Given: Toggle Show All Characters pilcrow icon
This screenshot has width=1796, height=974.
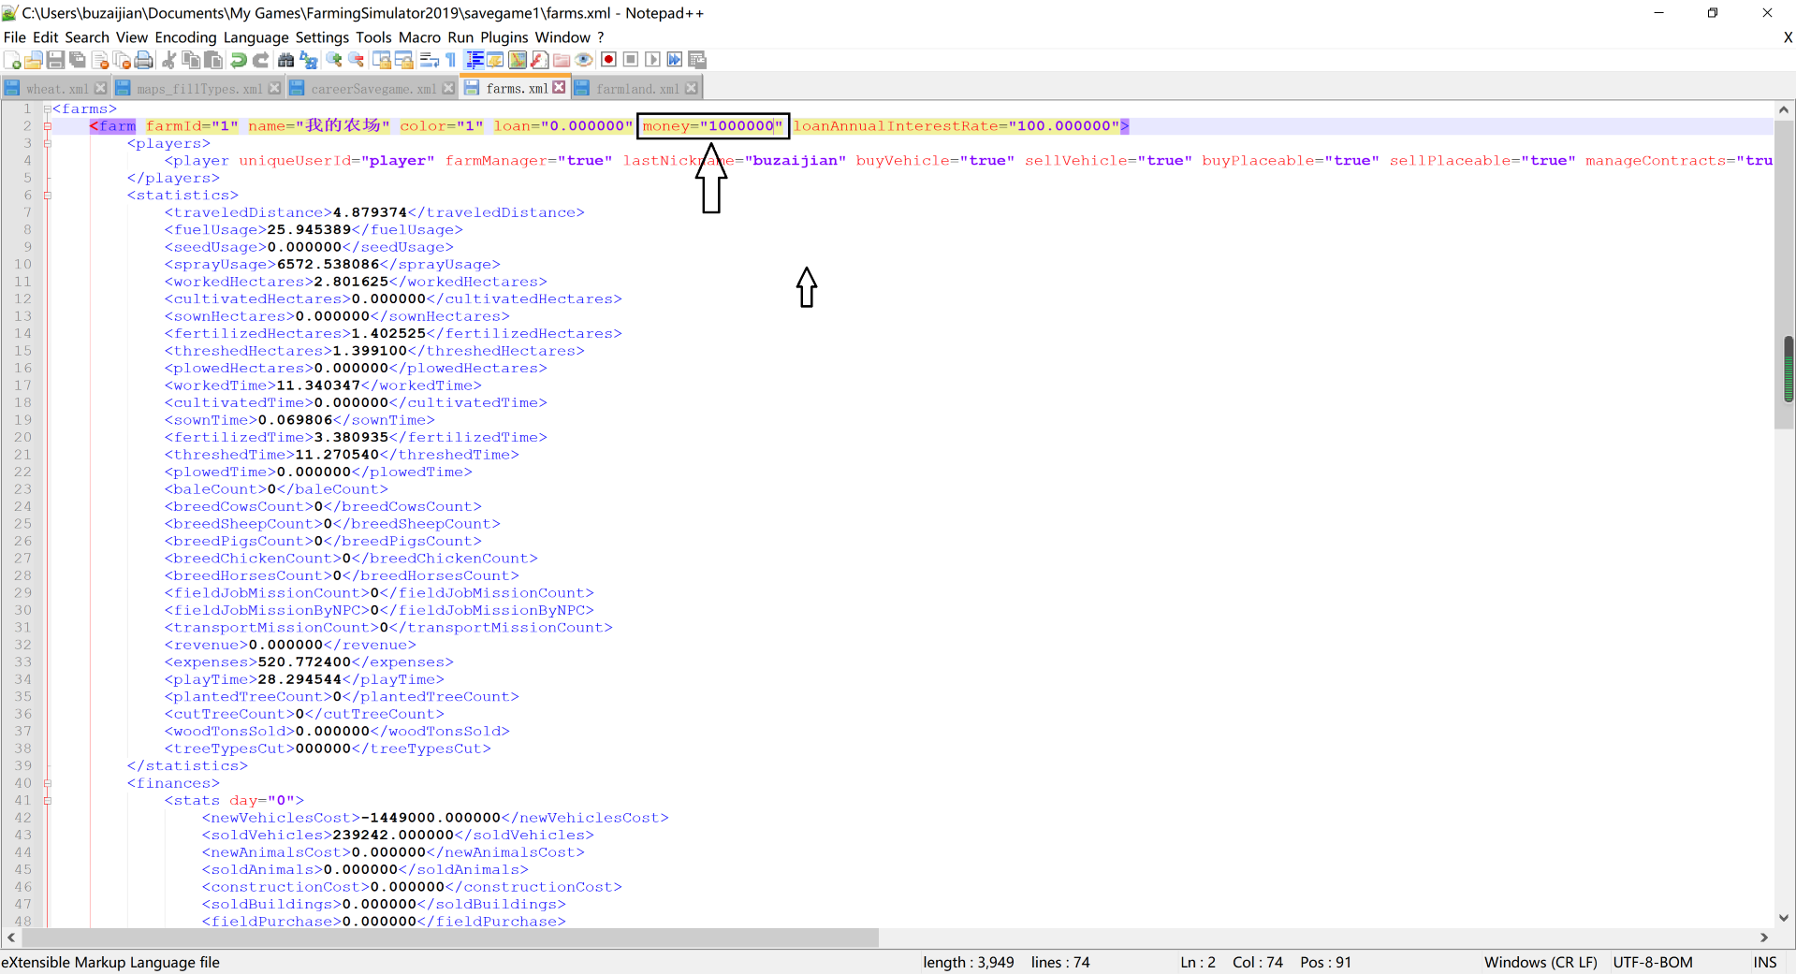Looking at the screenshot, I should click(x=450, y=60).
